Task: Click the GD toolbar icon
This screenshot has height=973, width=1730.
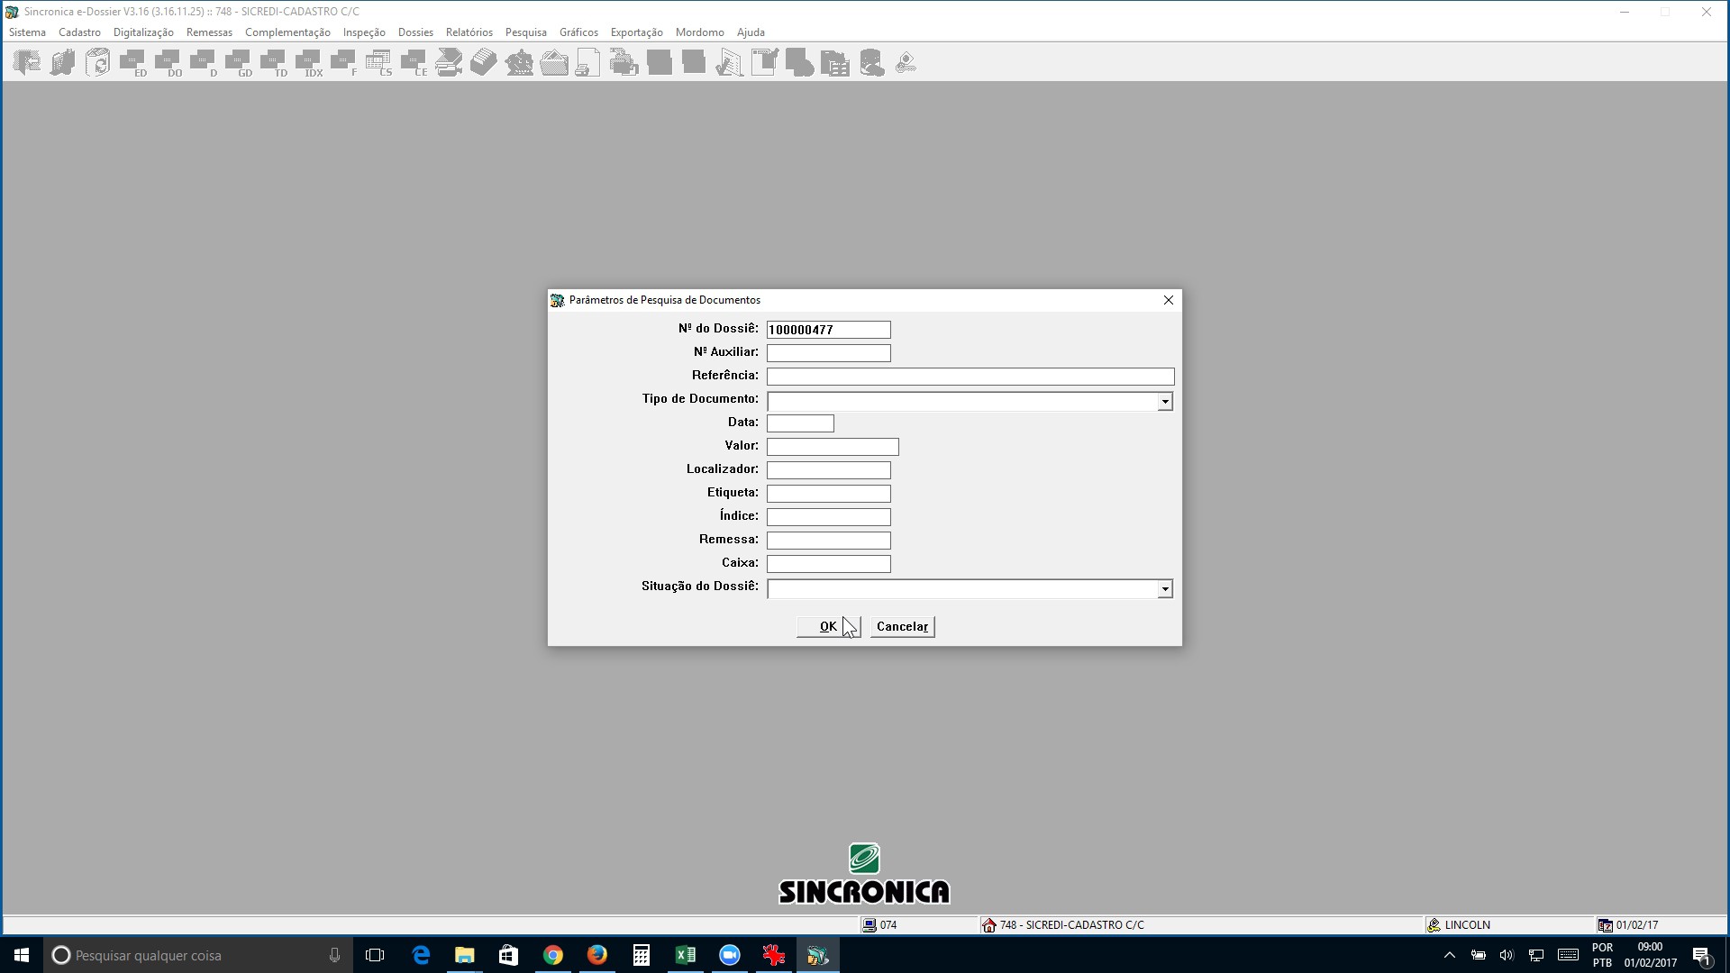Action: click(239, 63)
